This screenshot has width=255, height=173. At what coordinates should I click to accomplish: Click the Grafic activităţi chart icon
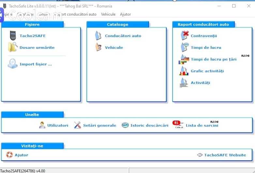(184, 71)
